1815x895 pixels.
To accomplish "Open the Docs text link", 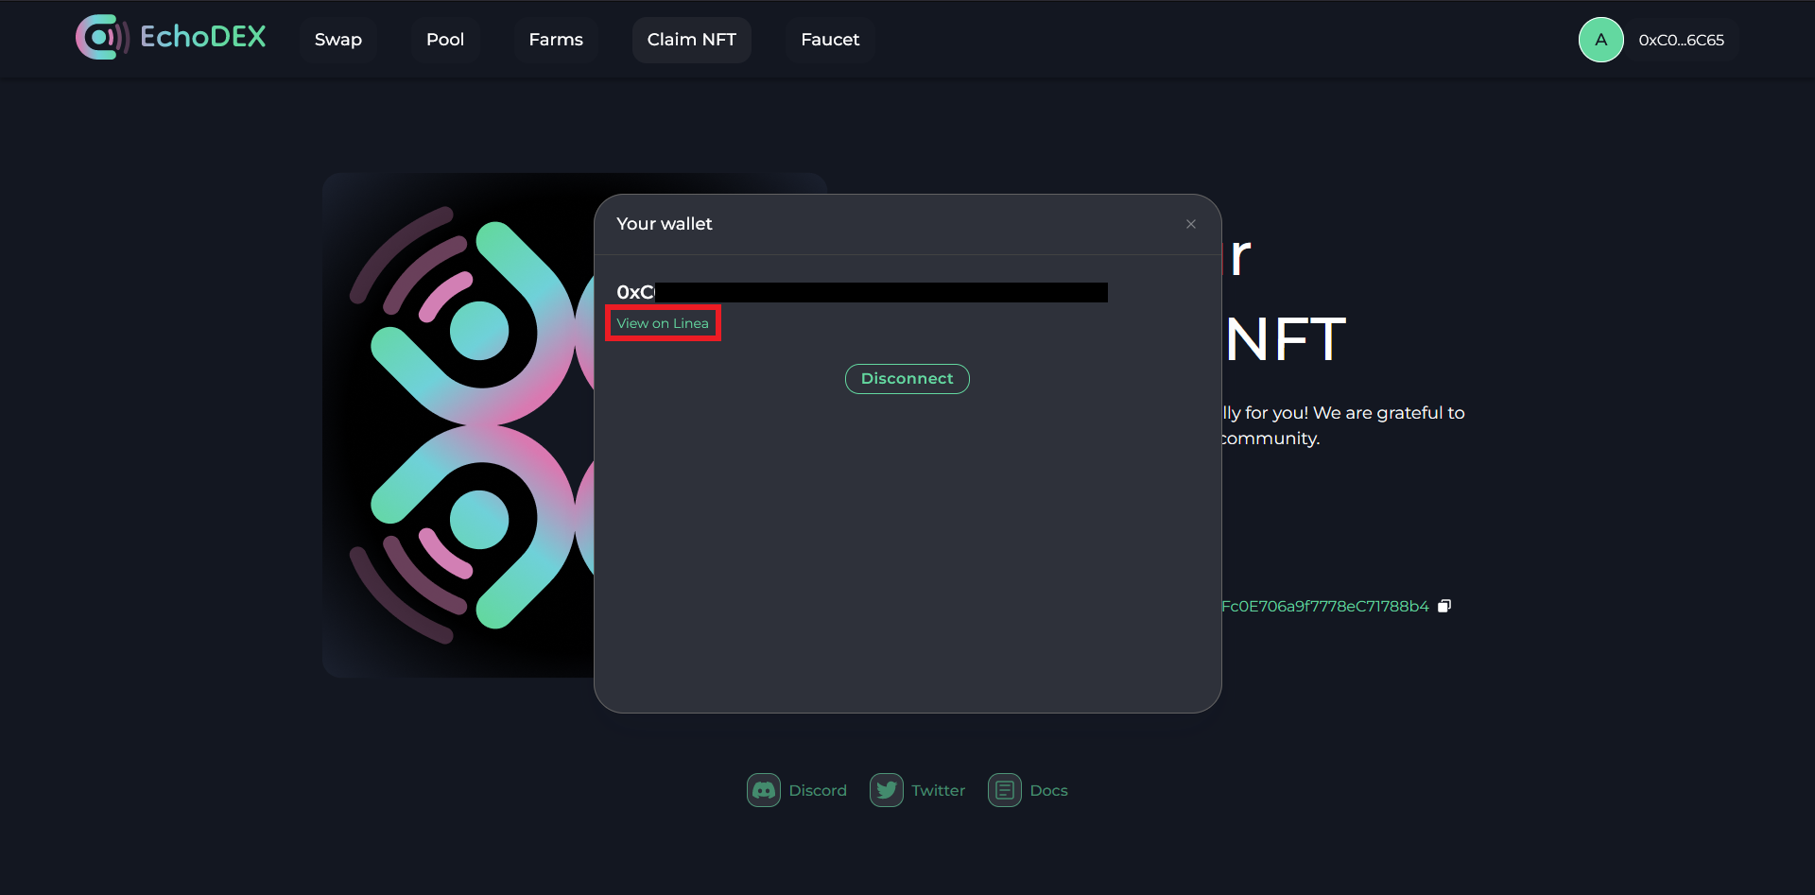I will tap(1048, 791).
